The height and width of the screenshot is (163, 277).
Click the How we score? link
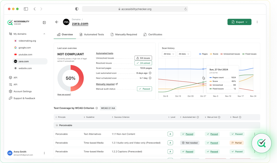click(64, 94)
